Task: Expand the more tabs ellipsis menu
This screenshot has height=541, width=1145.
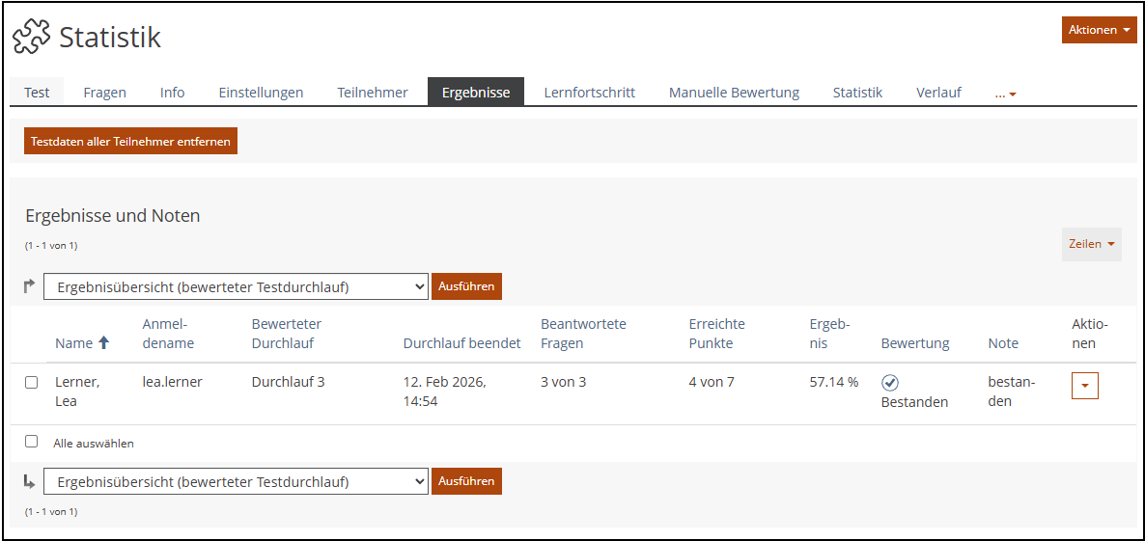Action: point(1005,94)
